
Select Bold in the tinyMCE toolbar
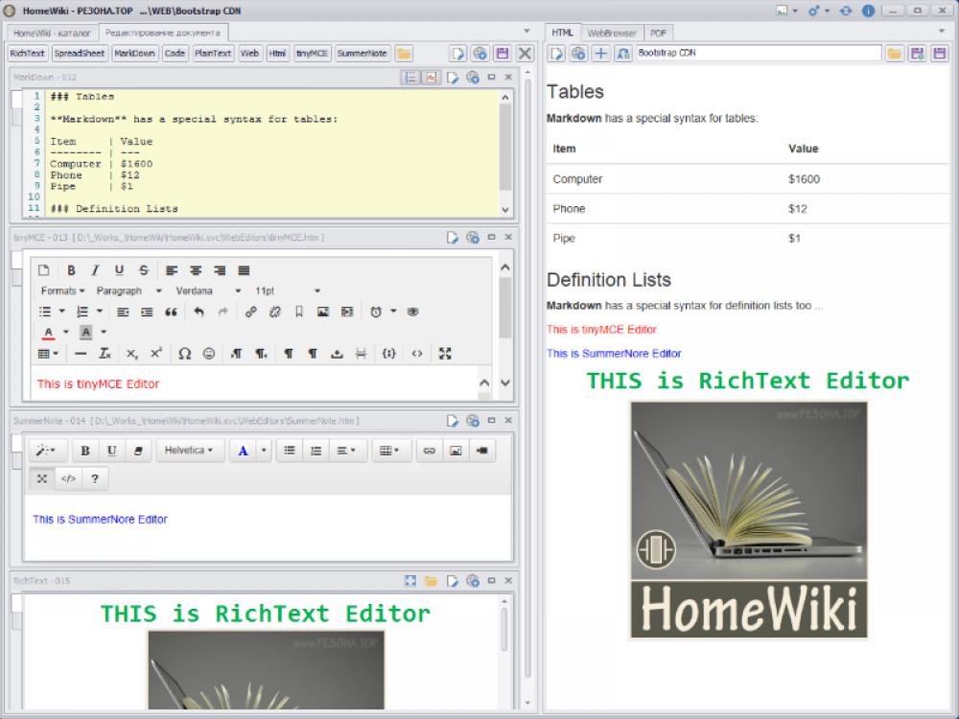pyautogui.click(x=74, y=270)
